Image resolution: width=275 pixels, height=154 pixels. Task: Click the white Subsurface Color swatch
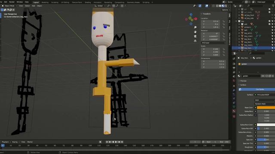(266, 124)
